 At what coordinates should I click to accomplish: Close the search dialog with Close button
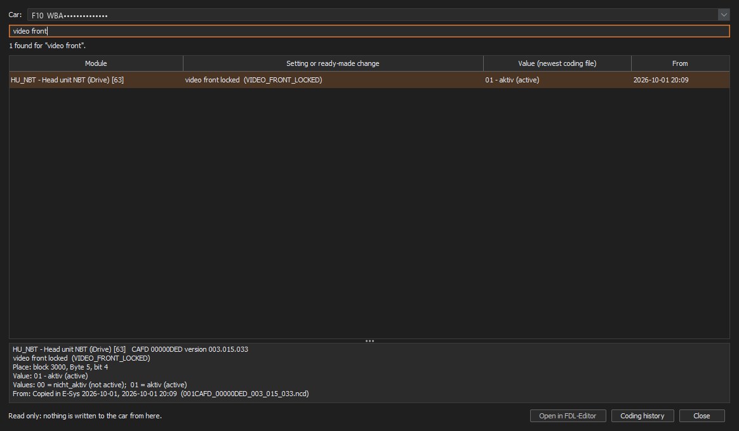point(702,416)
